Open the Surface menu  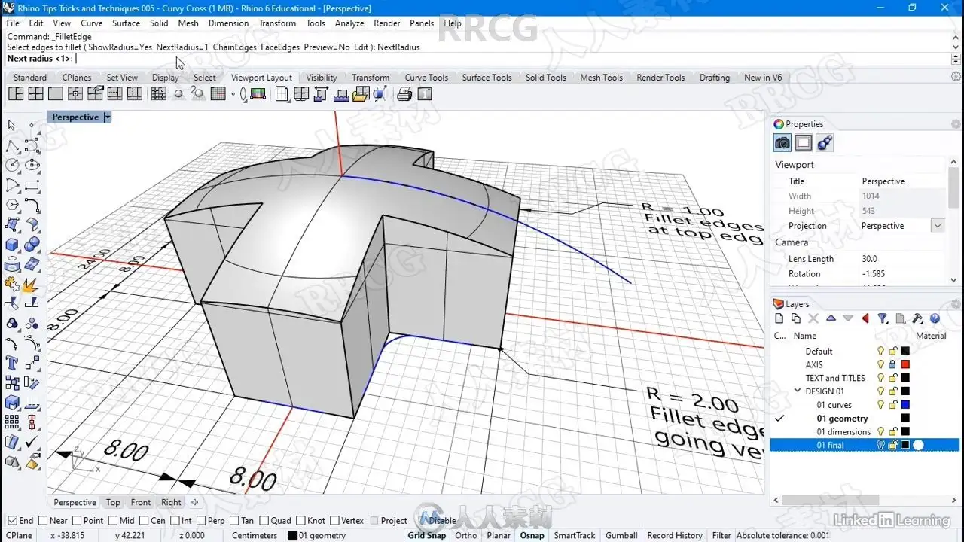click(127, 23)
